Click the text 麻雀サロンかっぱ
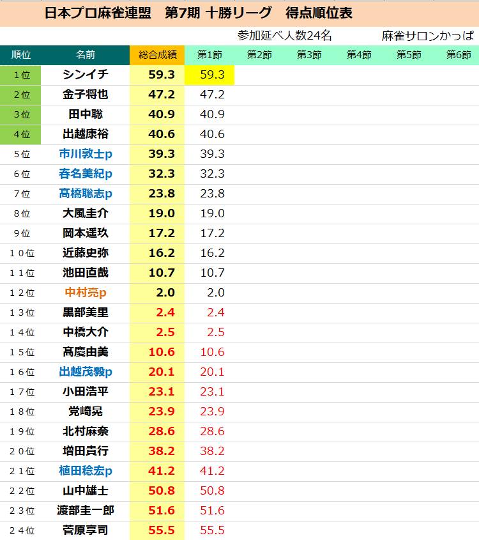The width and height of the screenshot is (479, 540). [427, 36]
